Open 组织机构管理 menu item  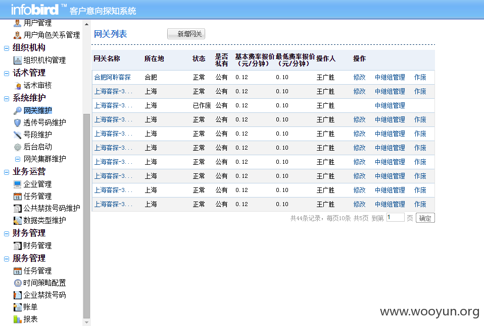click(x=44, y=60)
